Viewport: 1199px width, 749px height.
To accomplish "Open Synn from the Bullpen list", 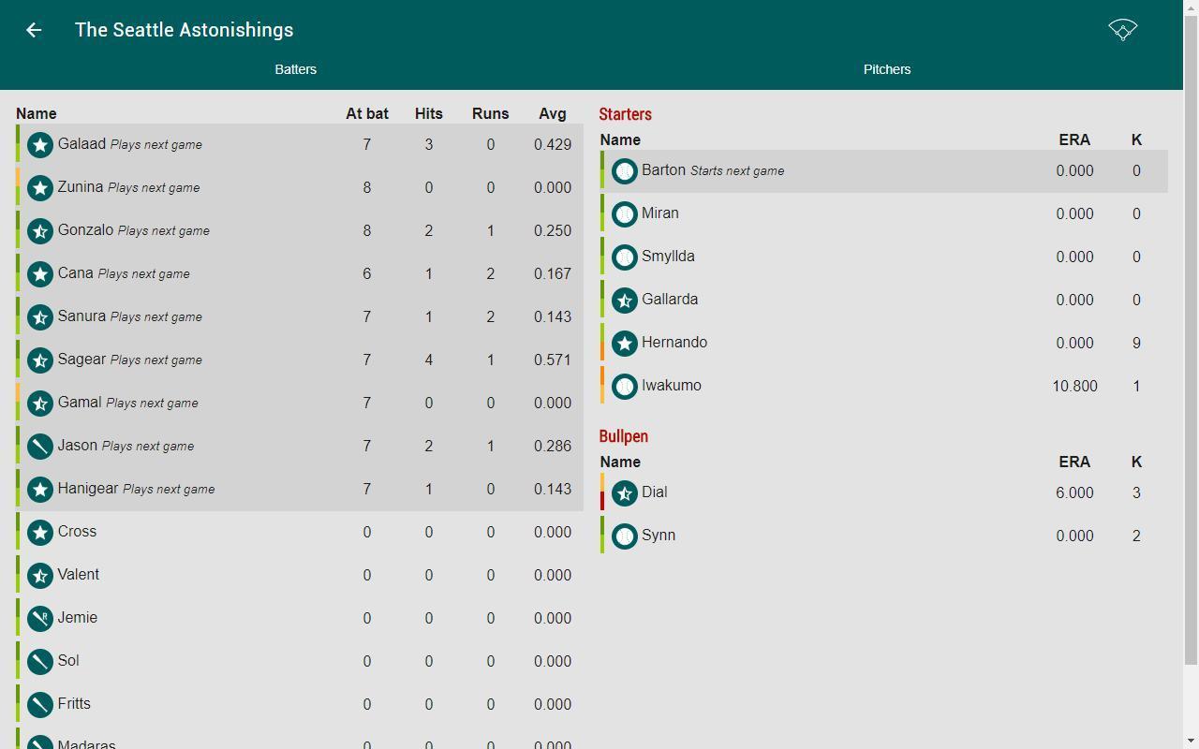I will 883,536.
